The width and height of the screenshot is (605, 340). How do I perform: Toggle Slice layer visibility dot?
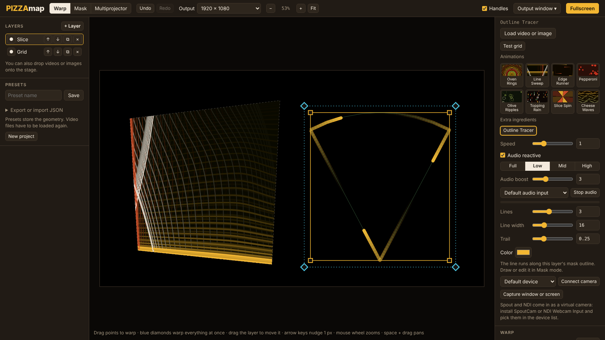click(x=11, y=39)
